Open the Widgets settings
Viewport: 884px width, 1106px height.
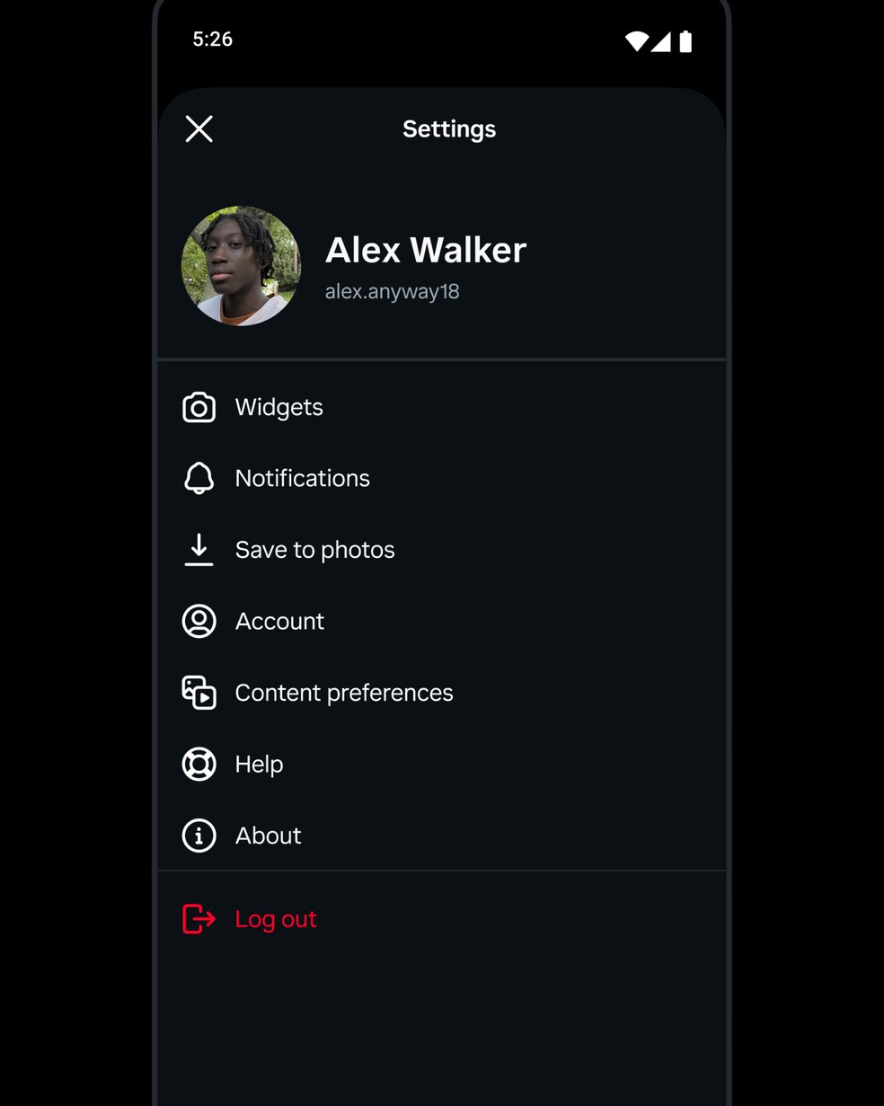coord(278,408)
